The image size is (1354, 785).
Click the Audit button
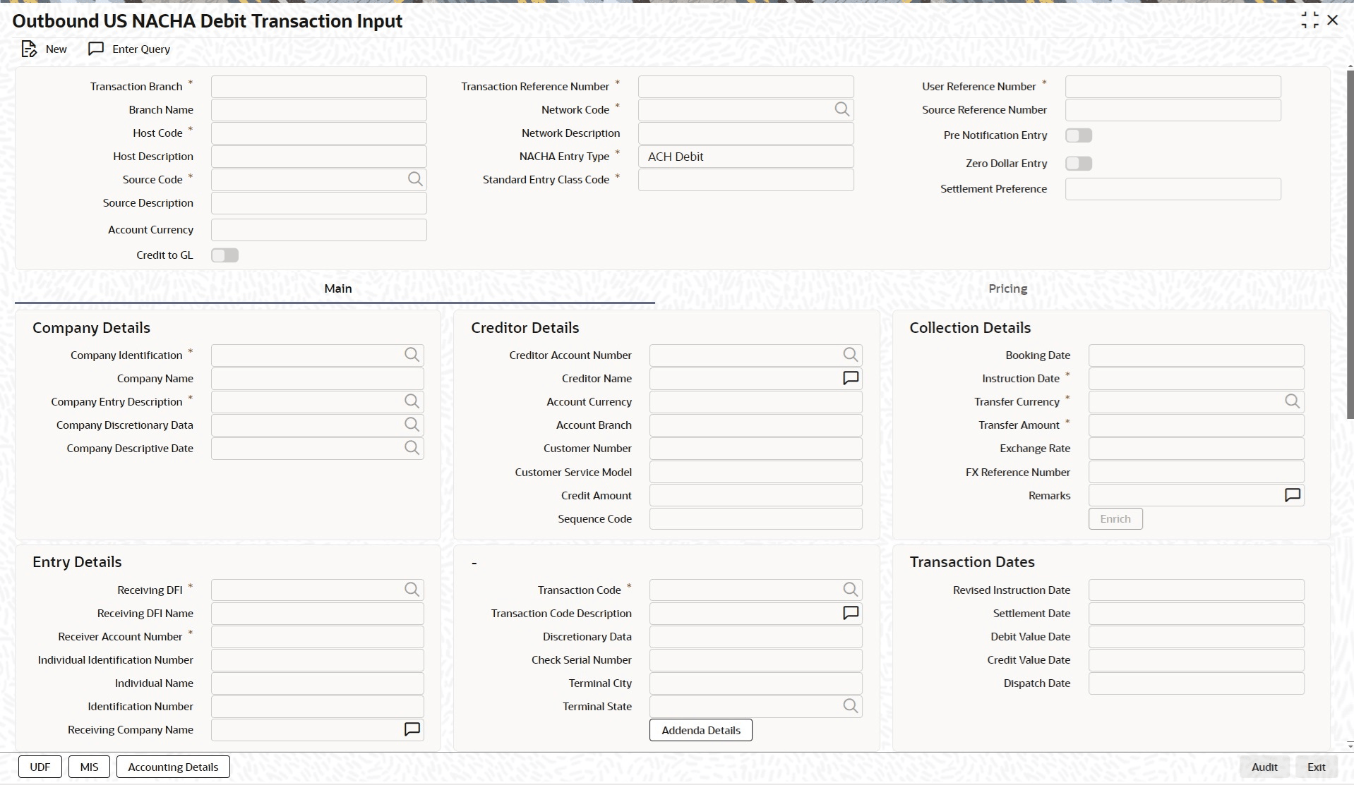tap(1264, 767)
